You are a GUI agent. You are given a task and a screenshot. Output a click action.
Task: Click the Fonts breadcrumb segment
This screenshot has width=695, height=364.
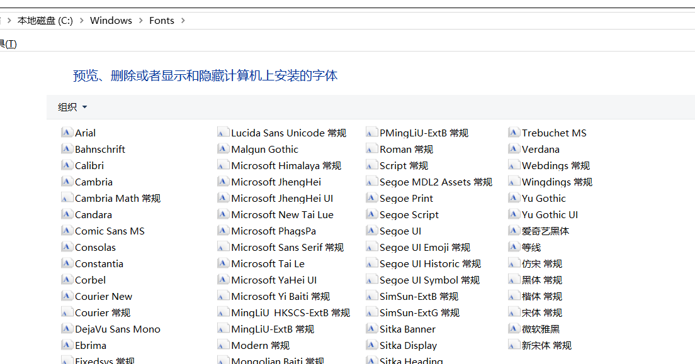click(161, 20)
